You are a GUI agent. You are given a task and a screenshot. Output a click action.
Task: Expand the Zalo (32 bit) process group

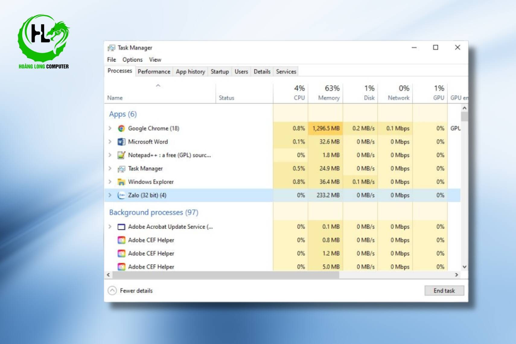110,195
